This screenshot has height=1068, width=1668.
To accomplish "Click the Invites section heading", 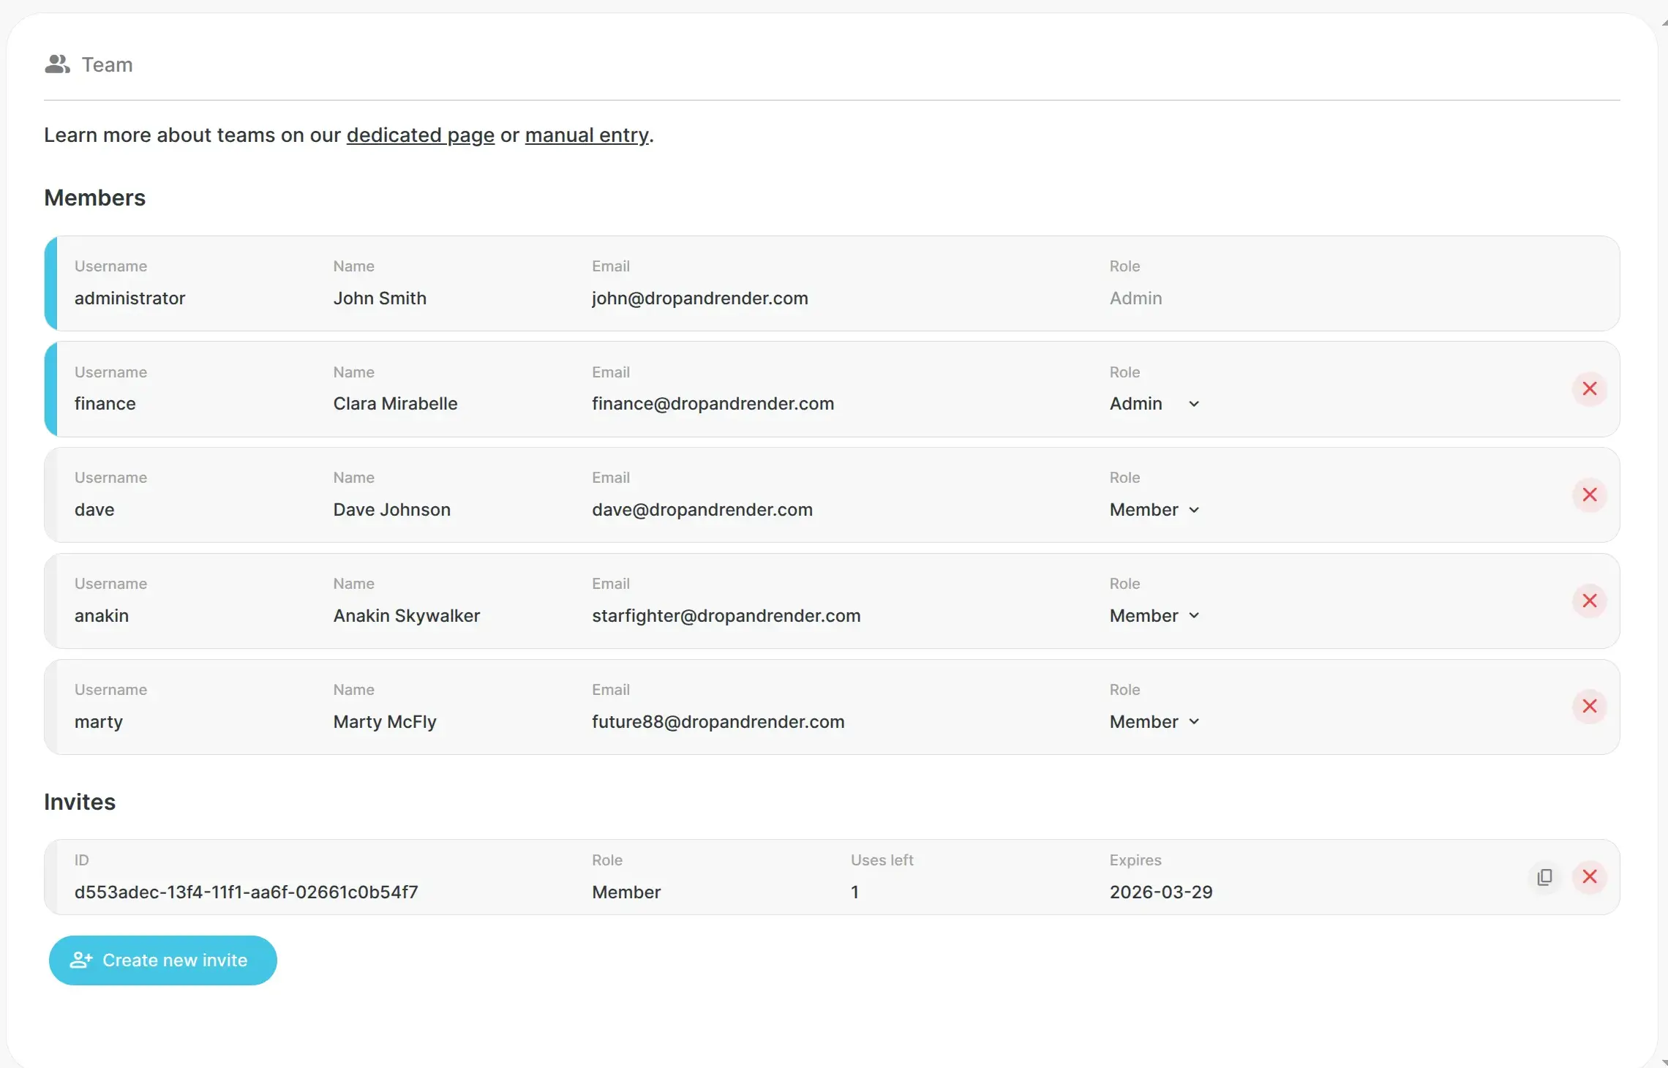I will pos(79,802).
